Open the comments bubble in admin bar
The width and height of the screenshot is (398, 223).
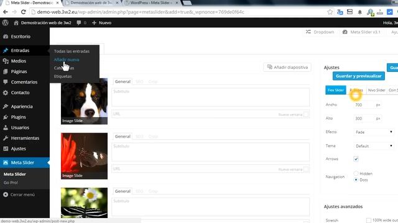pyautogui.click(x=79, y=23)
